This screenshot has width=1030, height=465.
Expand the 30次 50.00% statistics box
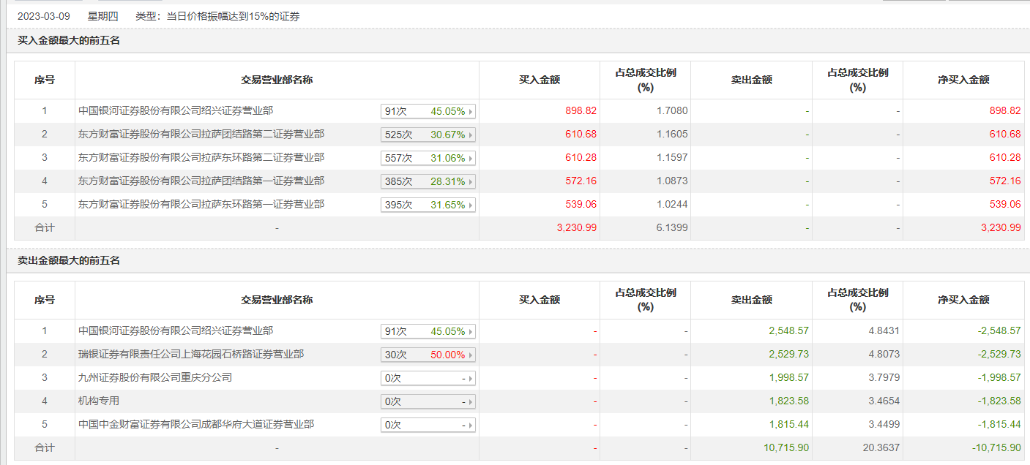(428, 355)
